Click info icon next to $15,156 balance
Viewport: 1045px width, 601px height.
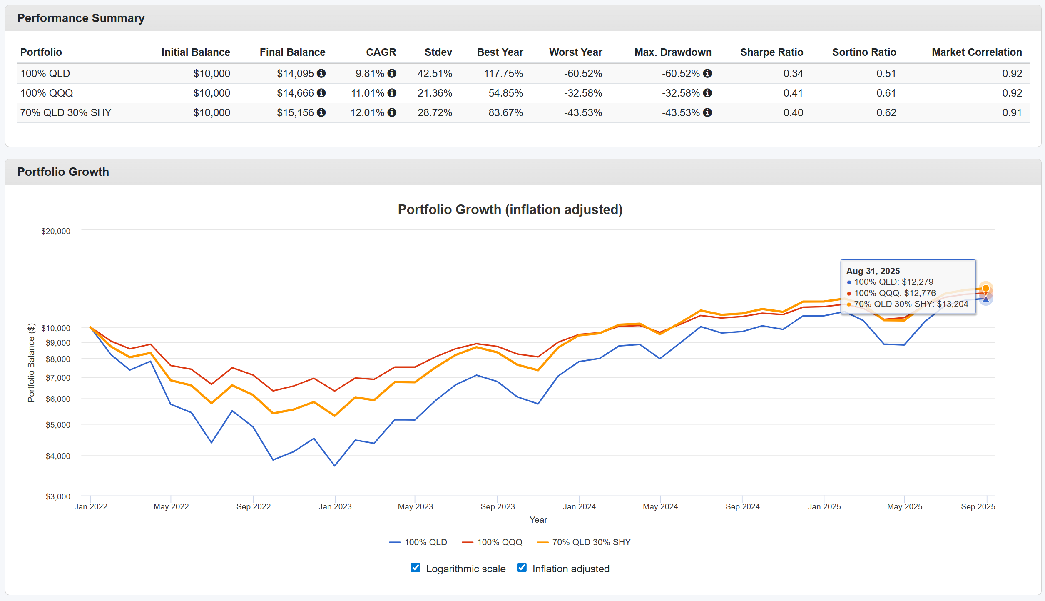pyautogui.click(x=321, y=112)
